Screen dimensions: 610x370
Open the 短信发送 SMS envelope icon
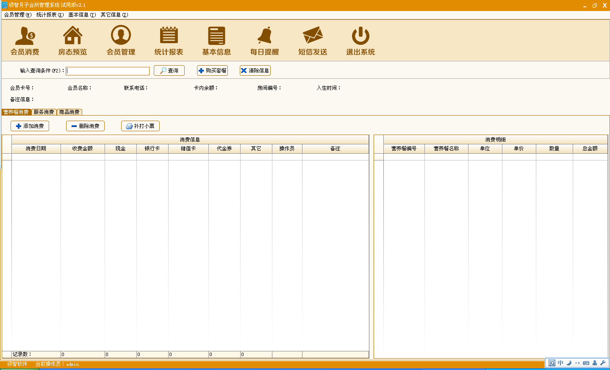313,41
